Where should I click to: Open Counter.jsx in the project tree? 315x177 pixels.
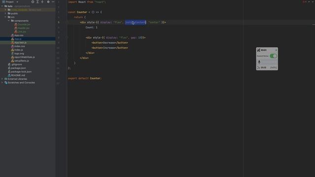pyautogui.click(x=24, y=25)
